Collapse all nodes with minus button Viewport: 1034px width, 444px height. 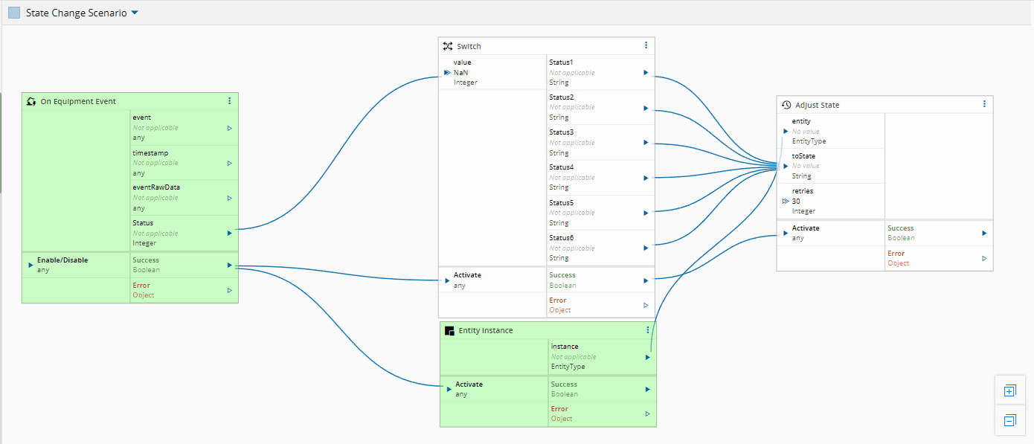tap(1009, 421)
